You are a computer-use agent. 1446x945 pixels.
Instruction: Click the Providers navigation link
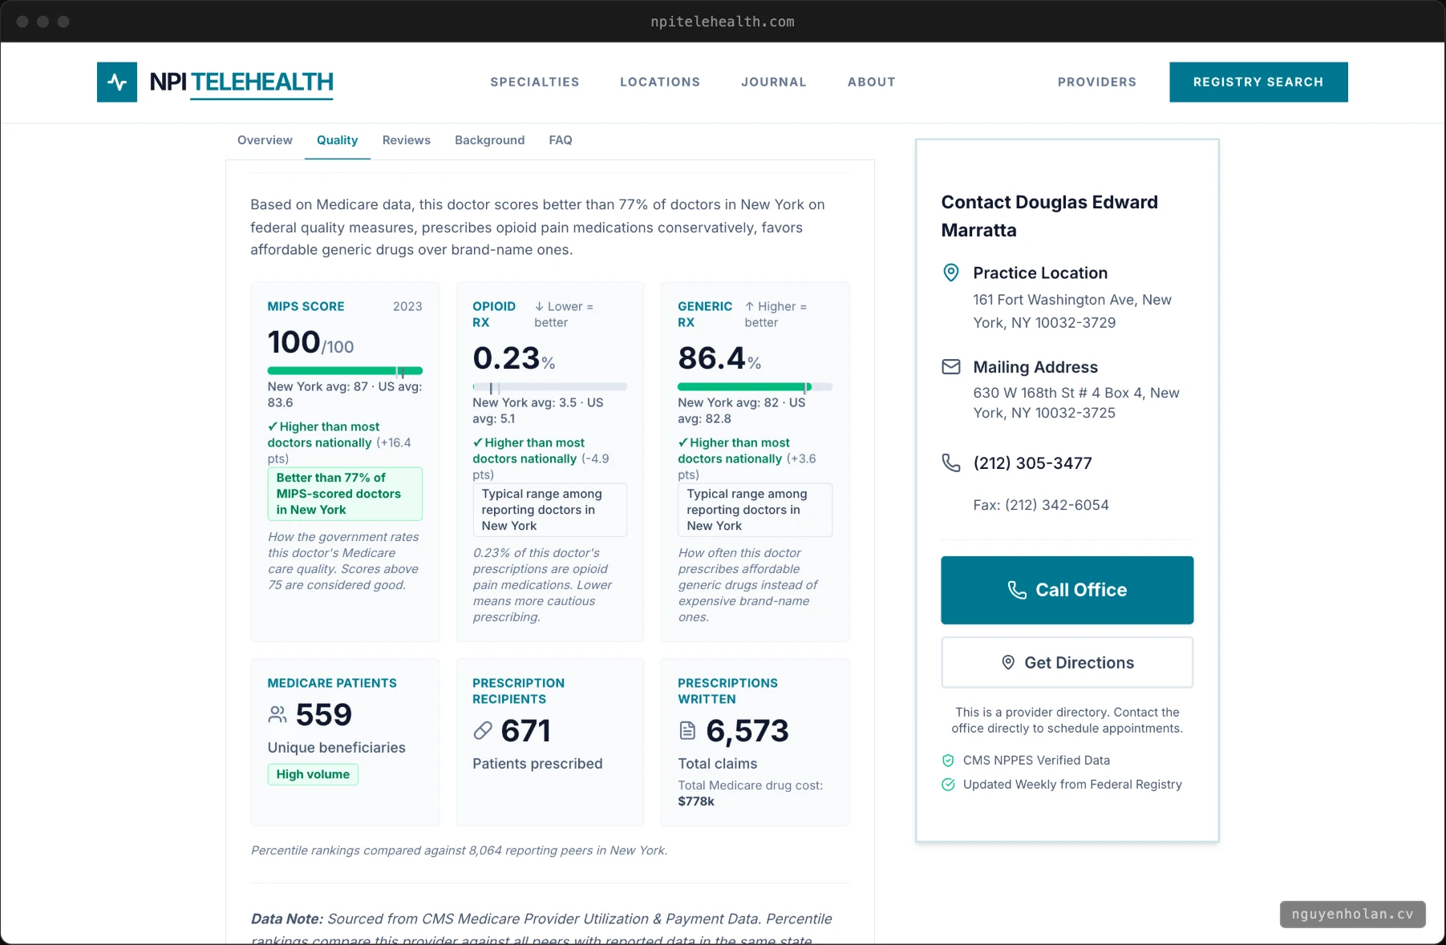click(x=1096, y=82)
